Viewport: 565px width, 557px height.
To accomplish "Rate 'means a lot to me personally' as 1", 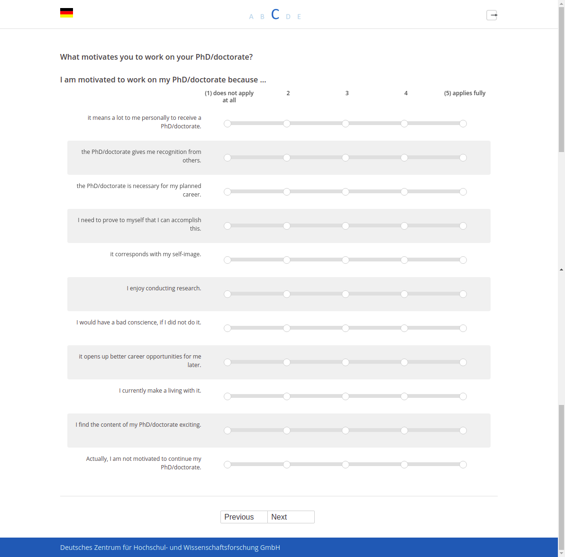I will click(x=228, y=124).
